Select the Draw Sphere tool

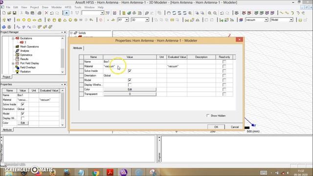click(70, 20)
